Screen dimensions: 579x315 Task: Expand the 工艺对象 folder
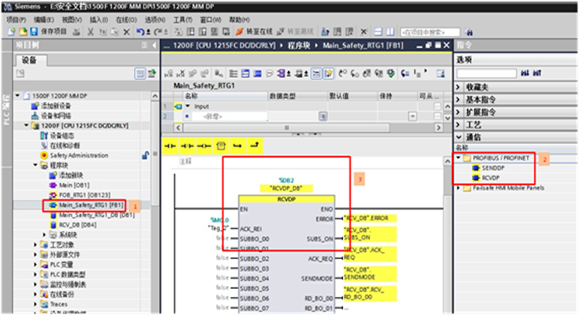click(35, 245)
